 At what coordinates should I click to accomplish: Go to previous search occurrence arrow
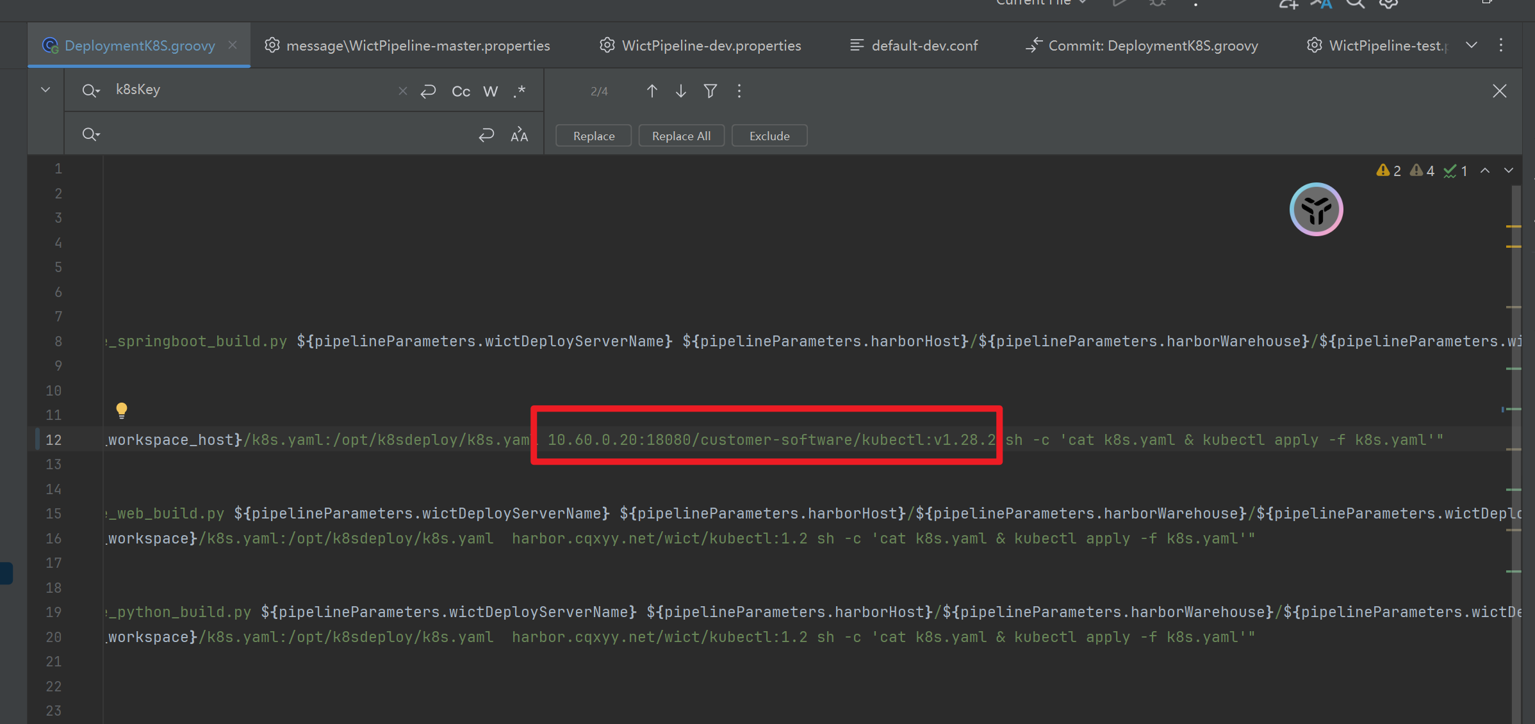[x=652, y=91]
